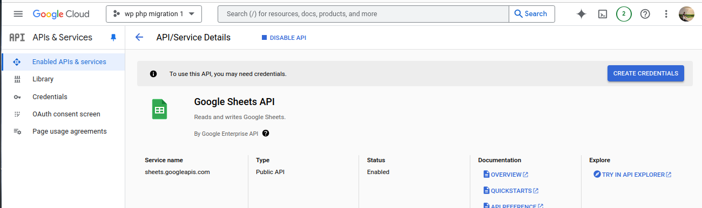Click DISABLE API button
702x208 pixels.
[x=284, y=38]
